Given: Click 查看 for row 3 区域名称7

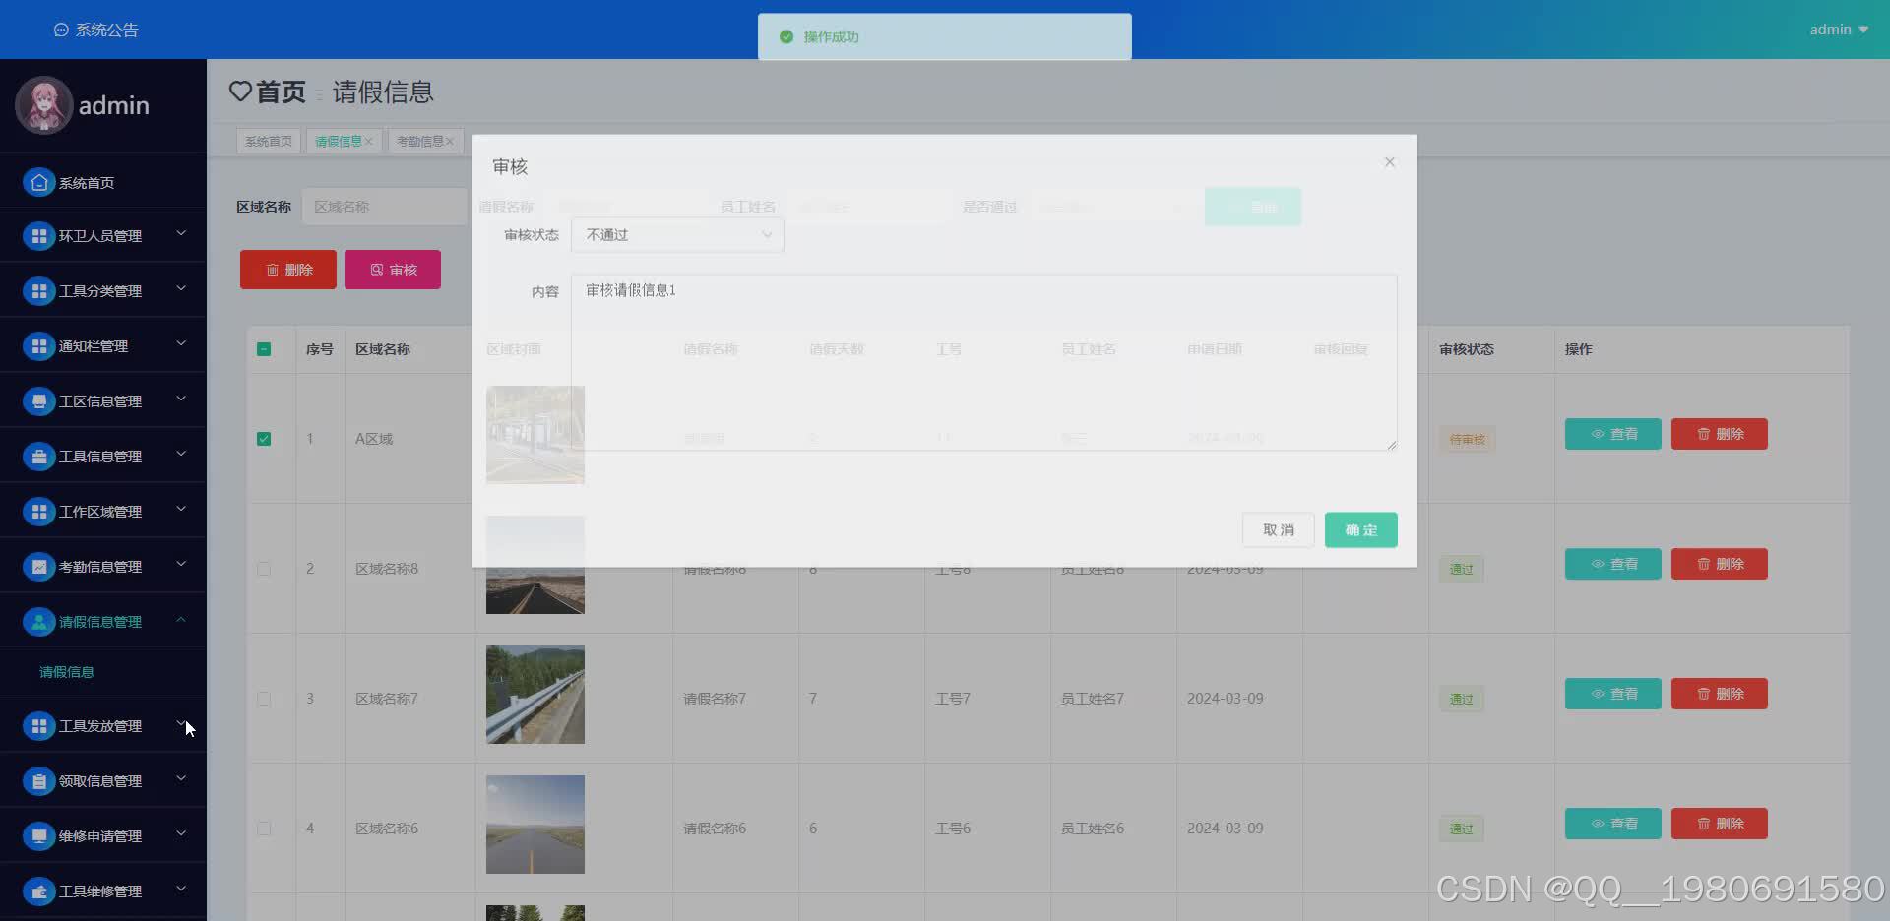Looking at the screenshot, I should pos(1613,694).
